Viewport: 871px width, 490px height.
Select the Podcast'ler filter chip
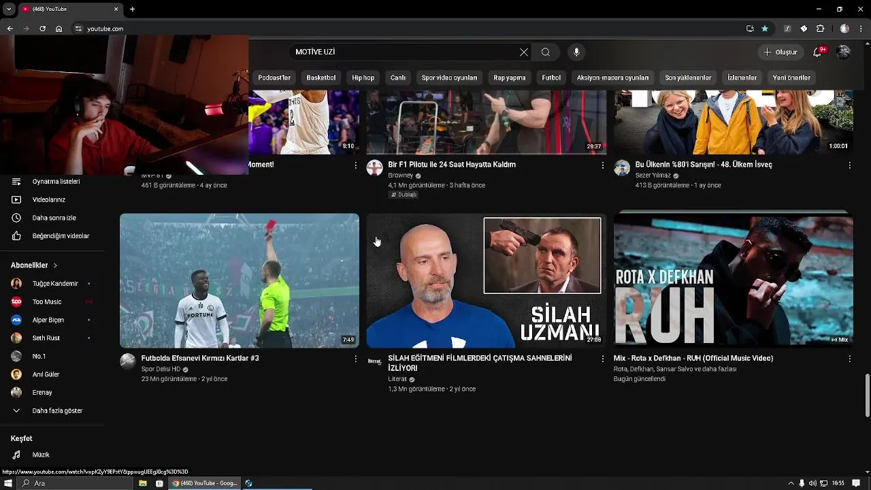point(274,78)
